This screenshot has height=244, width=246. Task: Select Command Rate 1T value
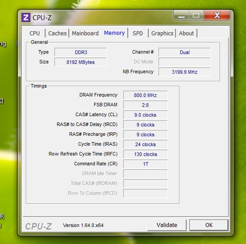click(x=145, y=164)
